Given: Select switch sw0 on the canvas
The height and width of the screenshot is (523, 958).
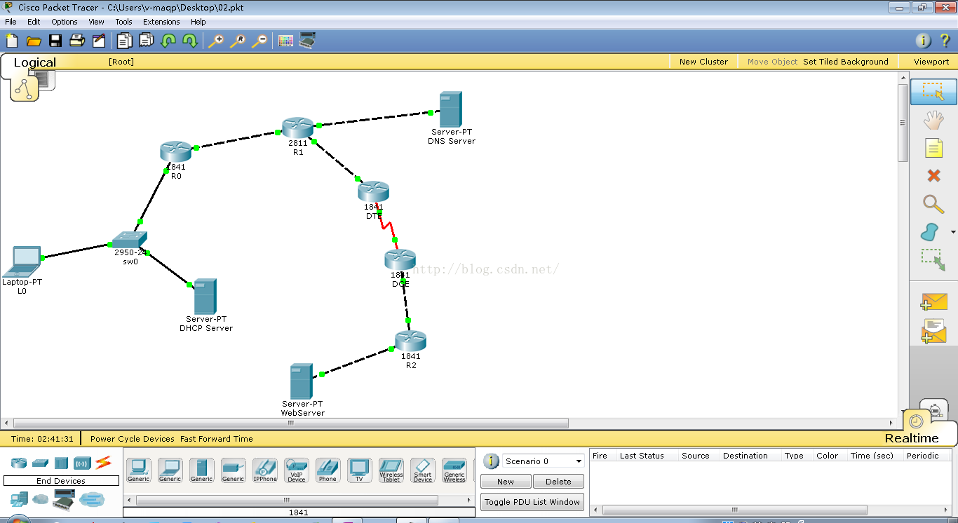Looking at the screenshot, I should tap(130, 240).
